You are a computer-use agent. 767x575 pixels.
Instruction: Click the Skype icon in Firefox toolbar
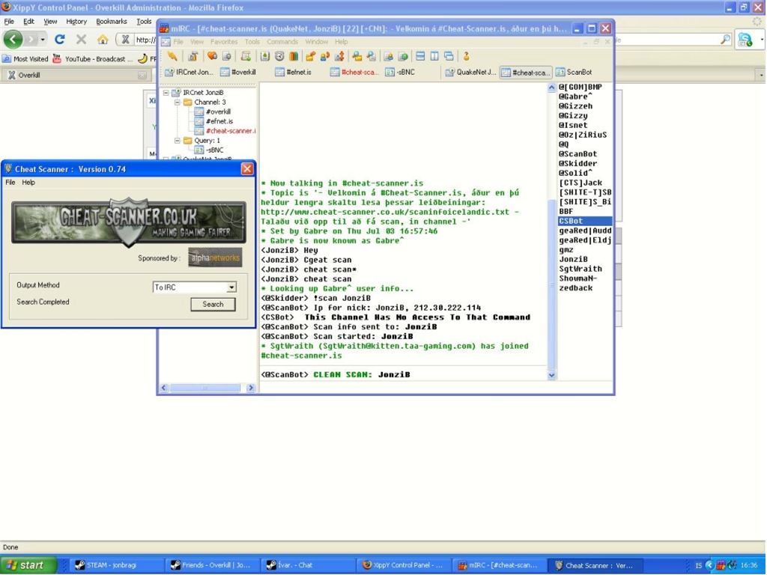745,40
